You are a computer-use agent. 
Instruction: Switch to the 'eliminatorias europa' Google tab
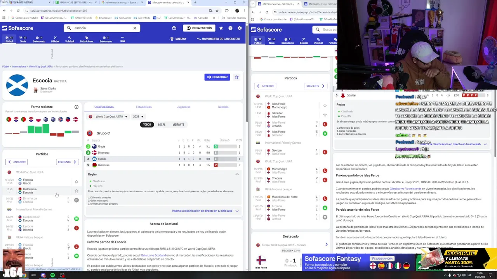pyautogui.click(x=122, y=2)
